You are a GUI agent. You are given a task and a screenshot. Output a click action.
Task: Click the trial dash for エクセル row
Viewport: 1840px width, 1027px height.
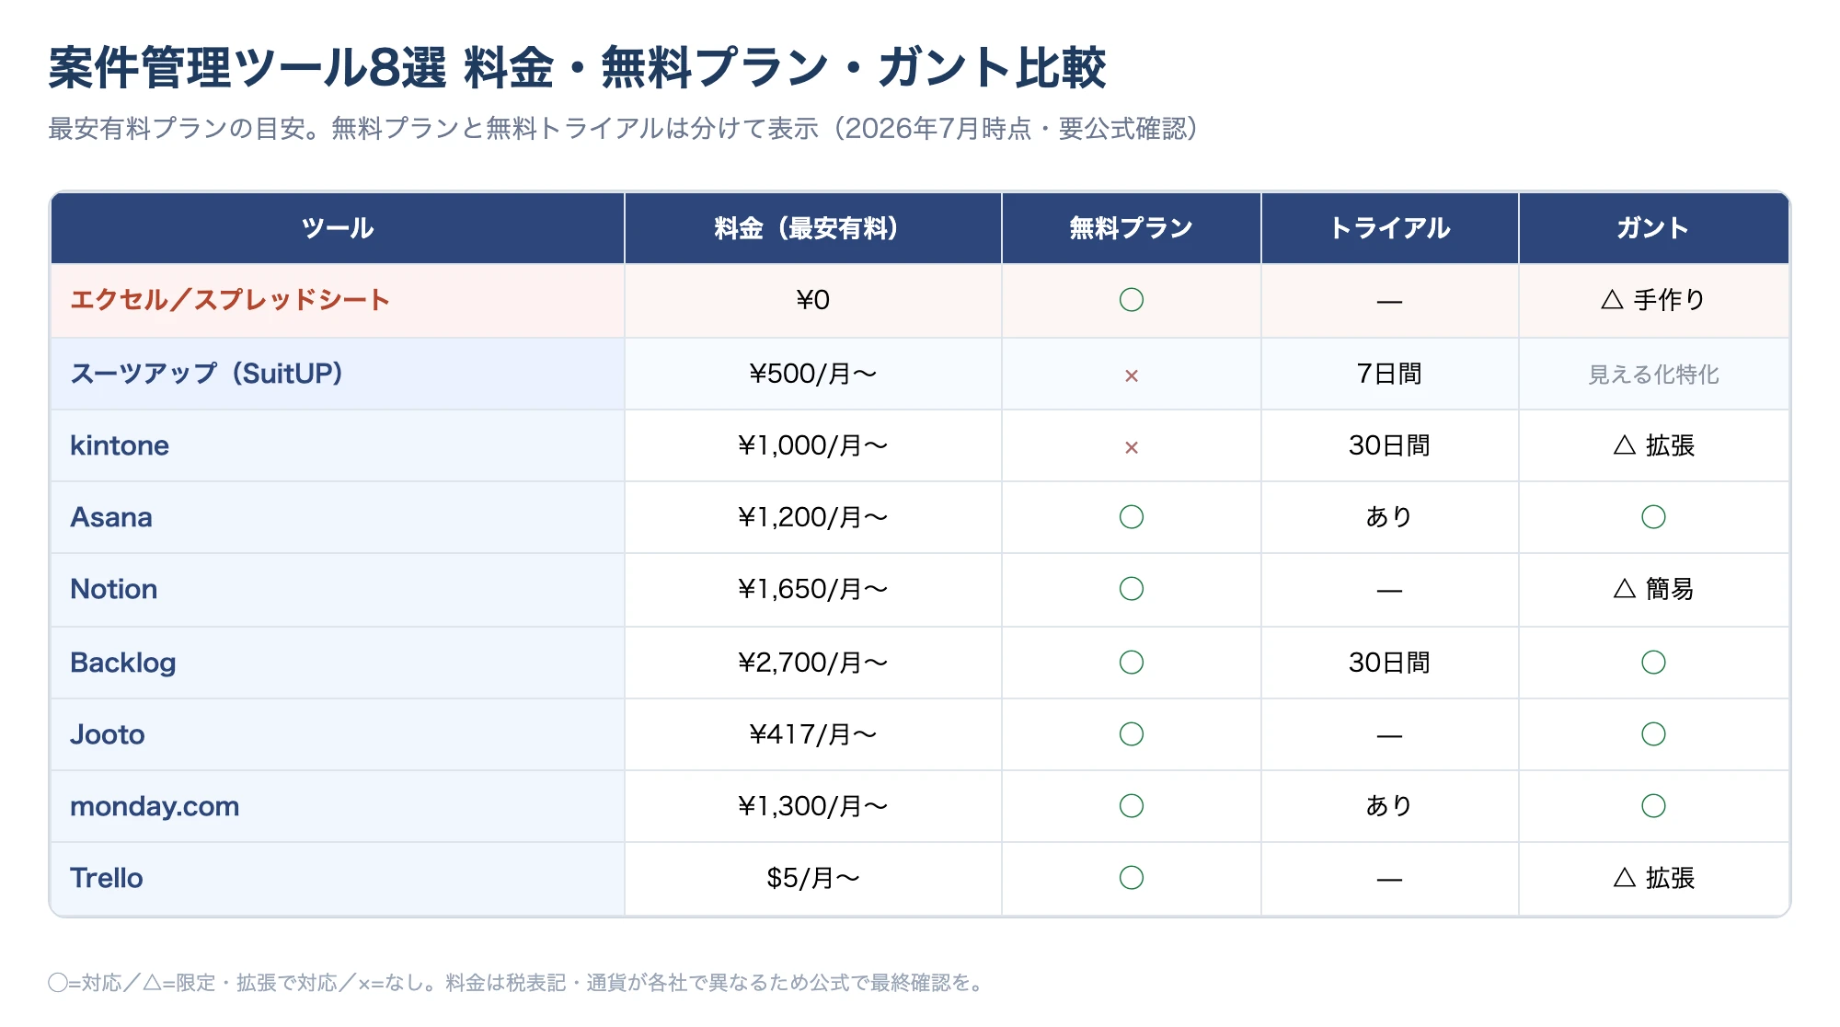[x=1389, y=302]
